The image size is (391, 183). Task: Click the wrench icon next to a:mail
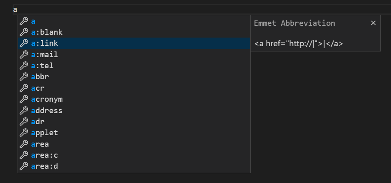[x=24, y=54]
